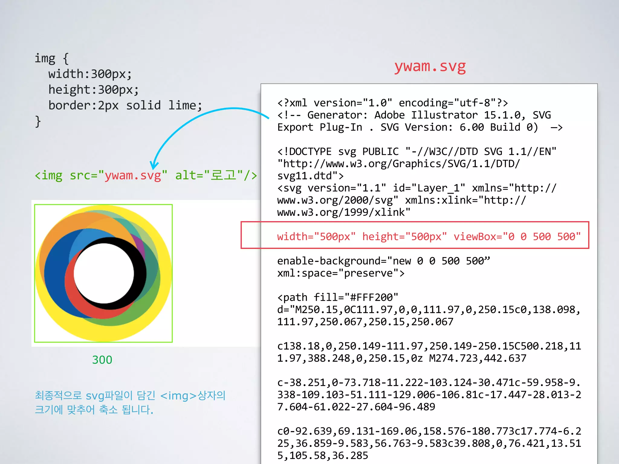Screen dimensions: 619x464
Task: Click the '<svg version="1.1" id="Layer_1"' line
Action: coord(417,188)
